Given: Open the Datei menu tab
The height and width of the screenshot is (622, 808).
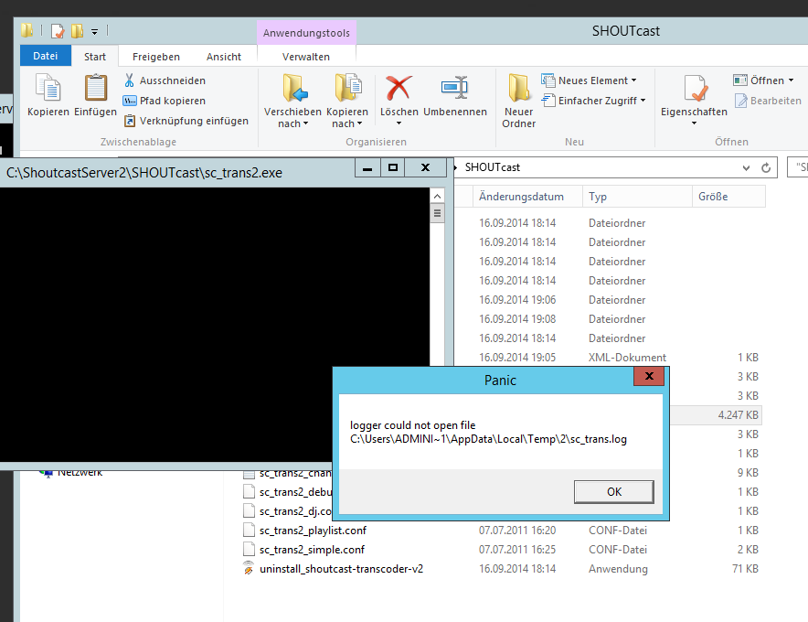Looking at the screenshot, I should click(x=46, y=56).
